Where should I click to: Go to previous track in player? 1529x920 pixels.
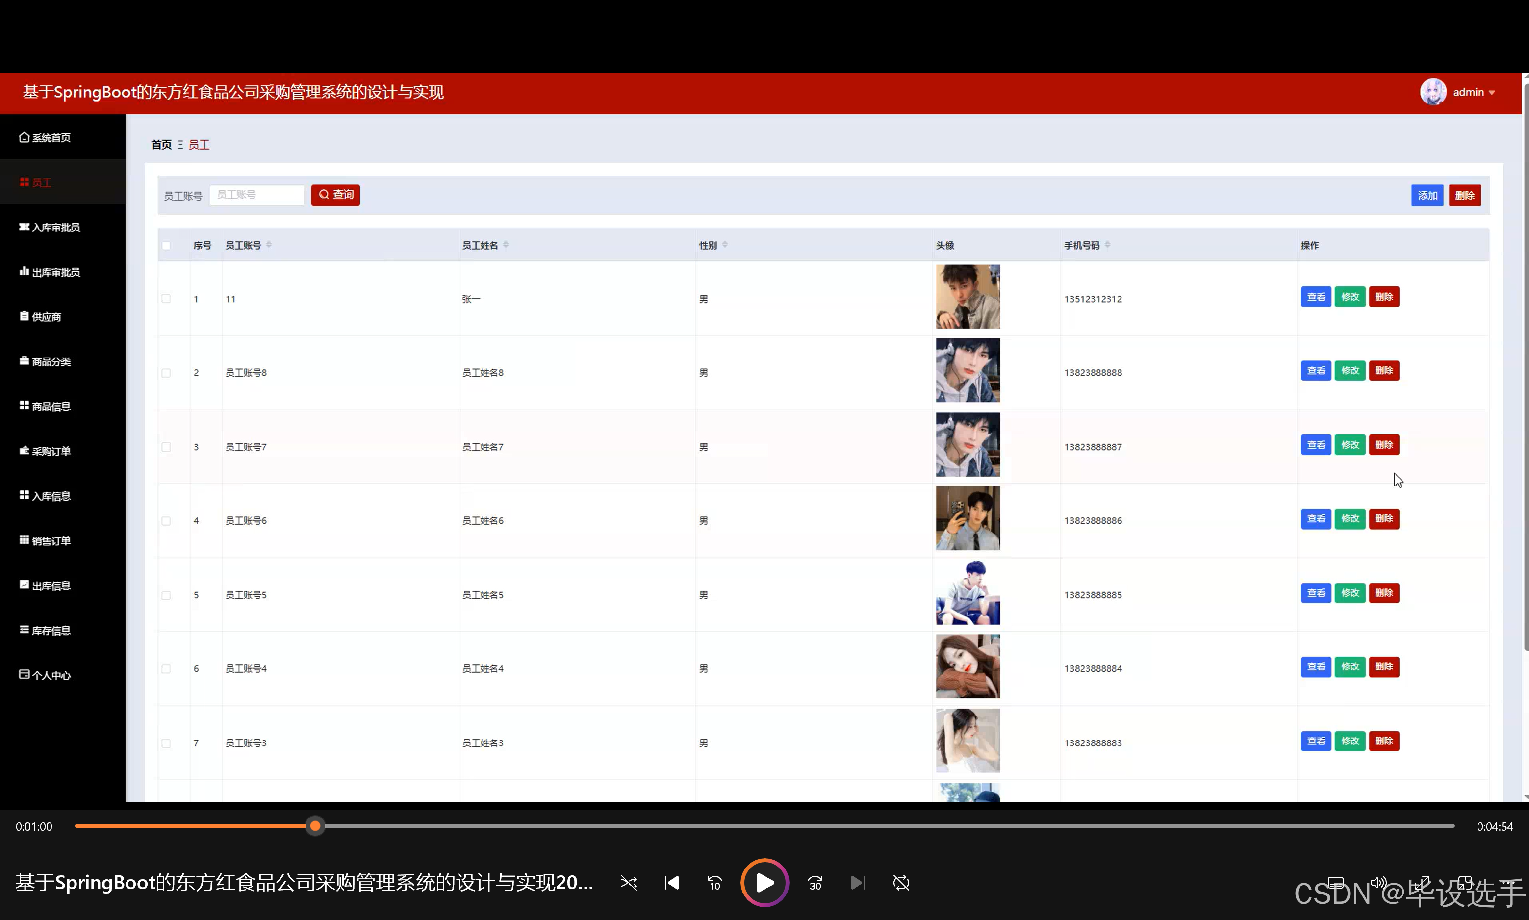pyautogui.click(x=672, y=883)
